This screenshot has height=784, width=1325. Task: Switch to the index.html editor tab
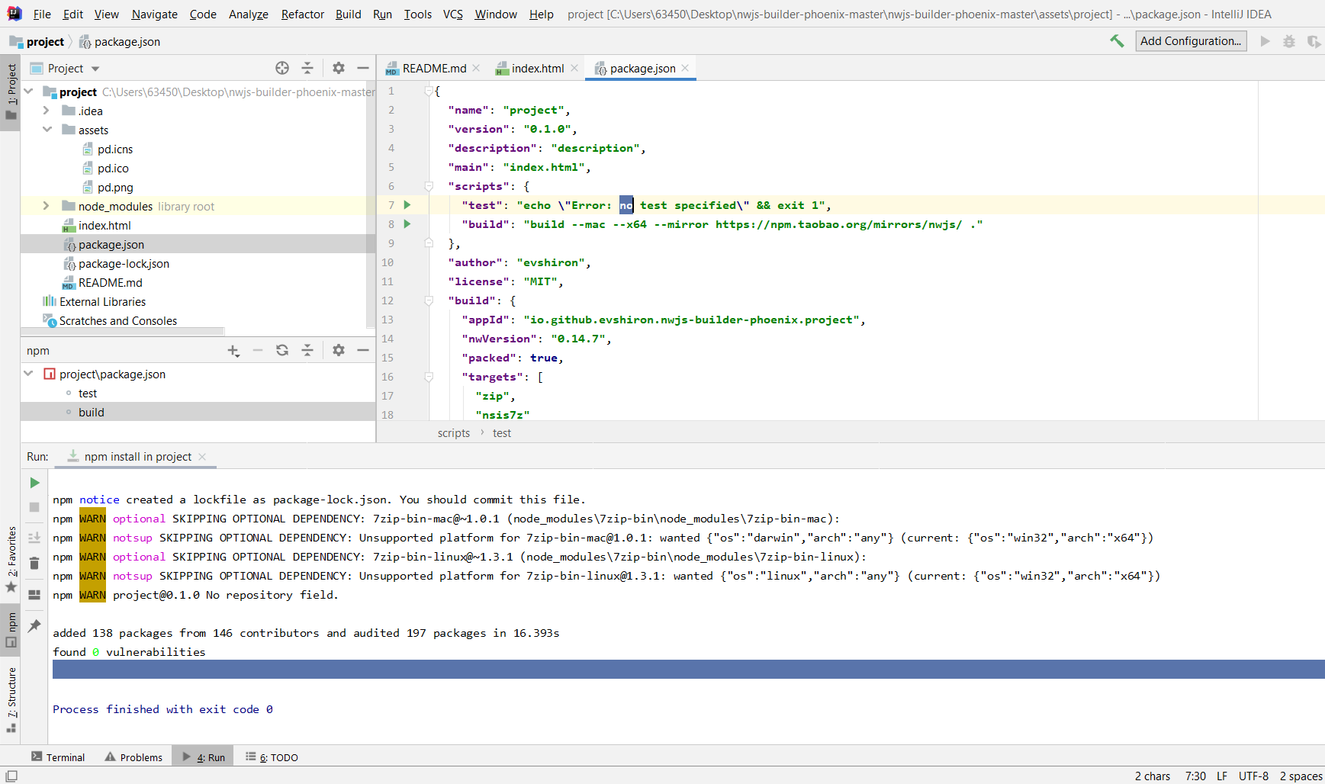coord(537,68)
